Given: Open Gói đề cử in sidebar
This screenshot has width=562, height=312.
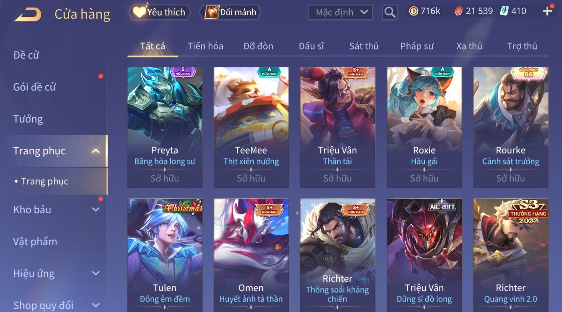Looking at the screenshot, I should 34,87.
